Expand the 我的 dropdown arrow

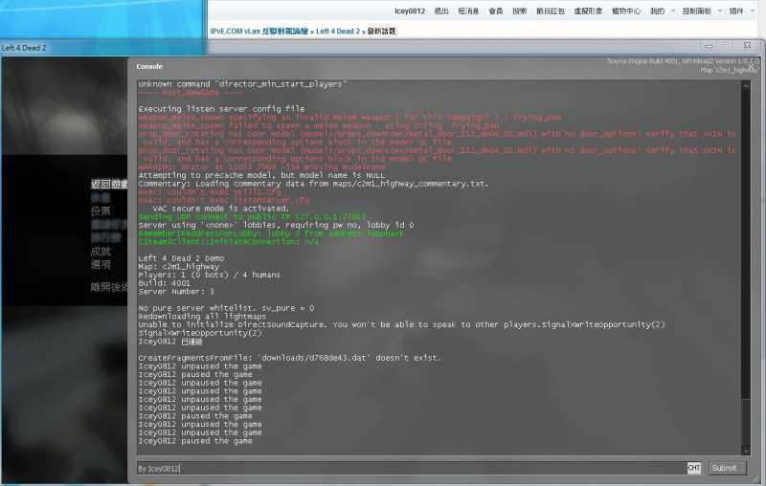670,11
